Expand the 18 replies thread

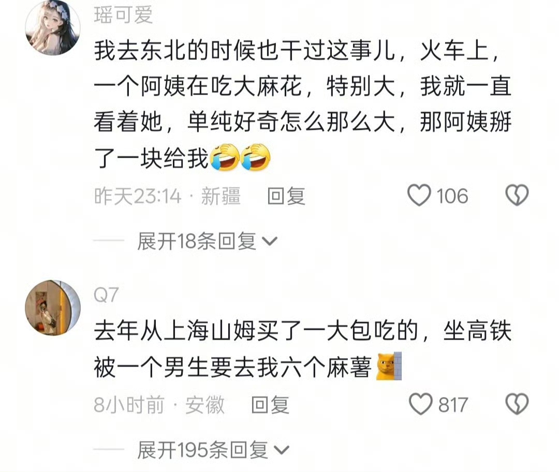click(207, 241)
